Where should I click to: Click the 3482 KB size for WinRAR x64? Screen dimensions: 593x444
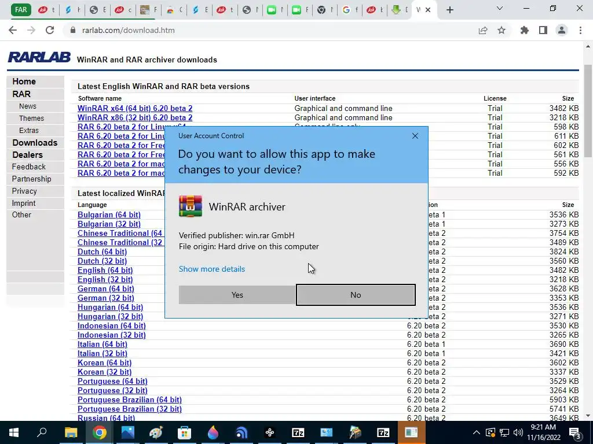coord(564,108)
